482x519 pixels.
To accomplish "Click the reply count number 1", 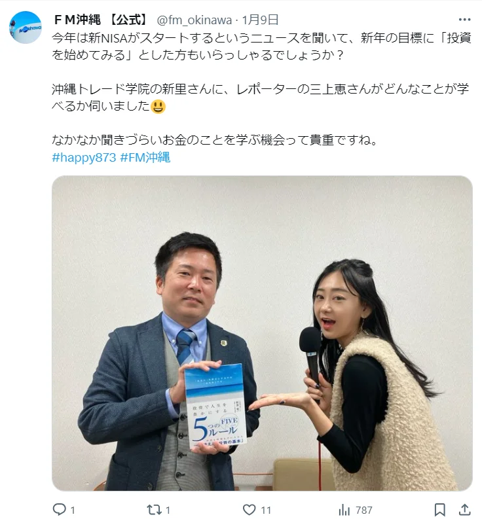I will tap(73, 510).
